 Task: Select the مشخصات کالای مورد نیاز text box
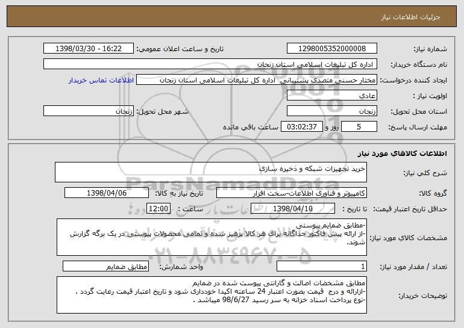[x=212, y=237]
